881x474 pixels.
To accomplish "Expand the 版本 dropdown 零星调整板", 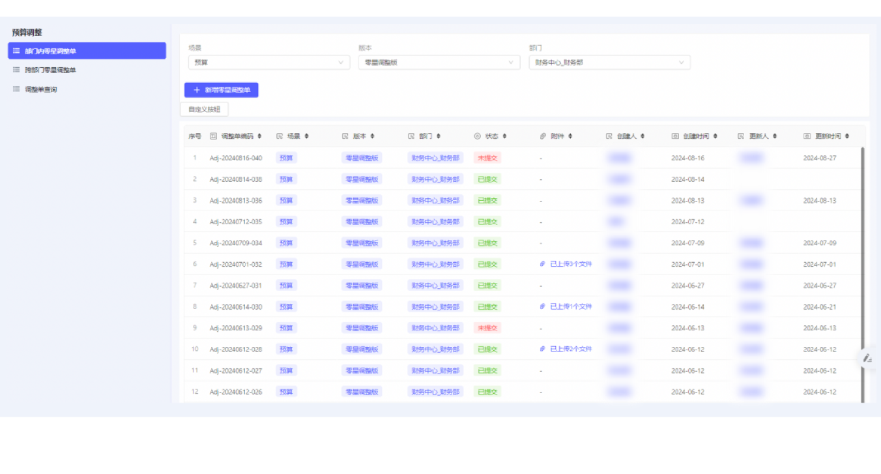I will (x=439, y=63).
